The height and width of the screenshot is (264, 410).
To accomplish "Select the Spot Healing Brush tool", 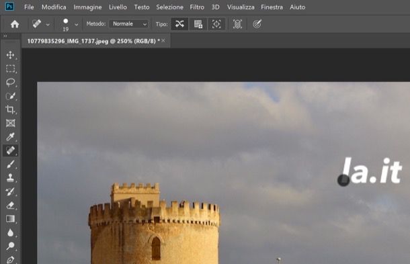I will pos(11,150).
